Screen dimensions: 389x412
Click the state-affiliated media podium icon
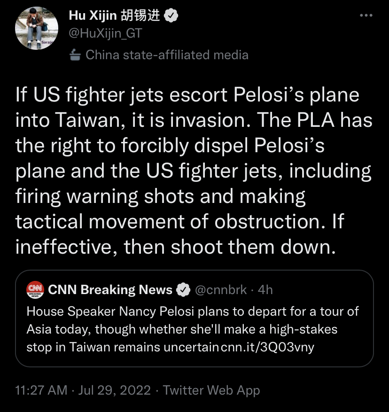click(x=75, y=55)
